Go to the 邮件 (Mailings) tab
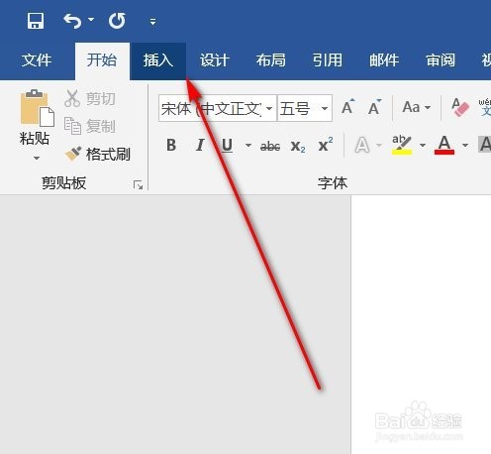Image resolution: width=491 pixels, height=454 pixels. click(x=384, y=60)
